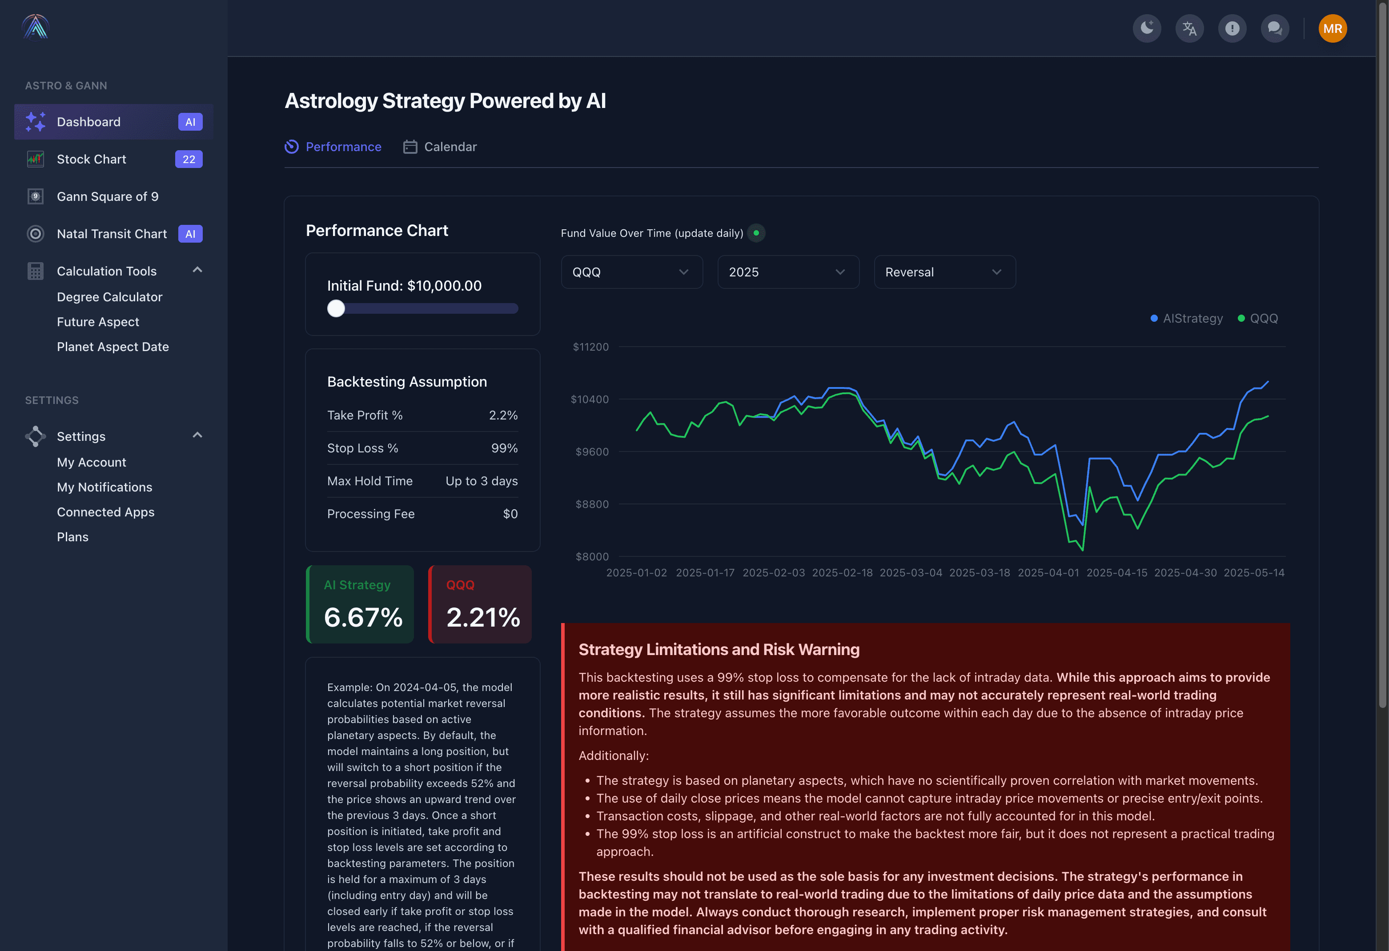1389x951 pixels.
Task: Go to the Plans page
Action: click(x=72, y=537)
